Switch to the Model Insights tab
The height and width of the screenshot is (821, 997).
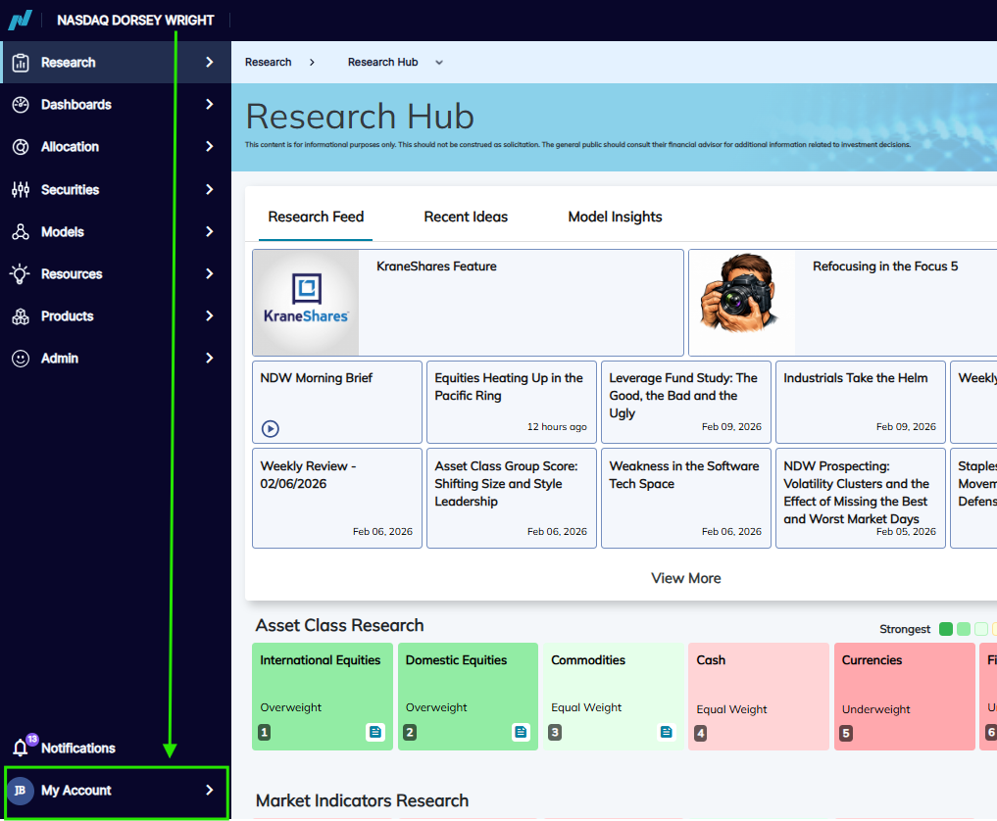[615, 217]
